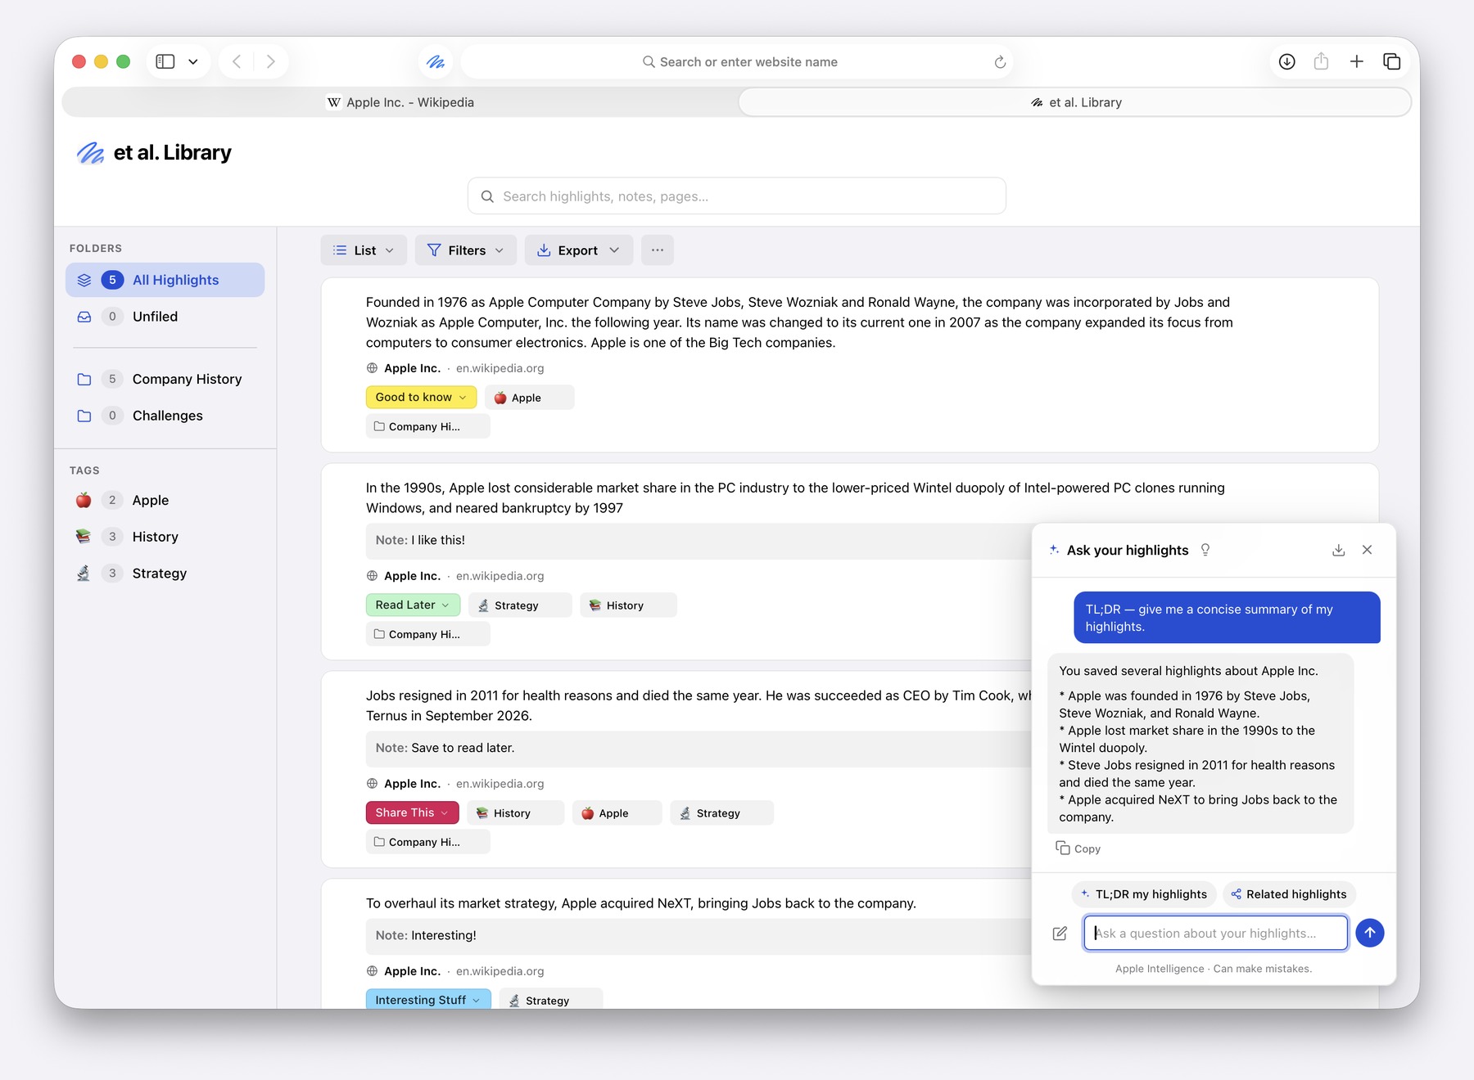Download the chat with the Ask panel download icon

coord(1339,550)
